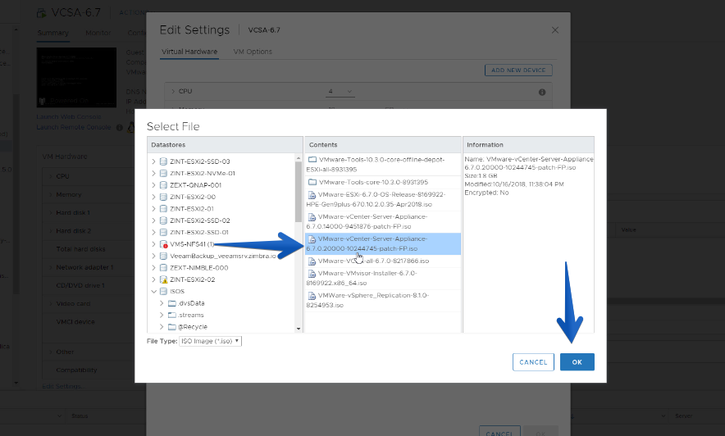
Task: Expand ZINT-ESXi2-00 datastore
Action: (153, 197)
